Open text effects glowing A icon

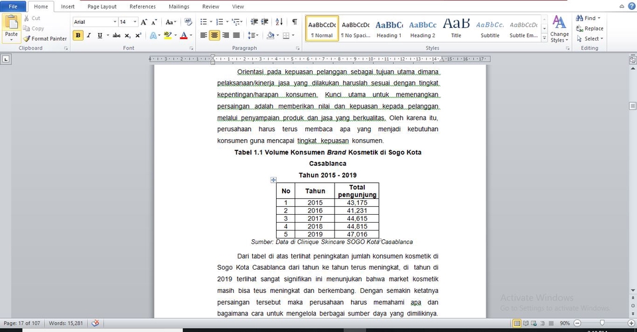coord(153,35)
